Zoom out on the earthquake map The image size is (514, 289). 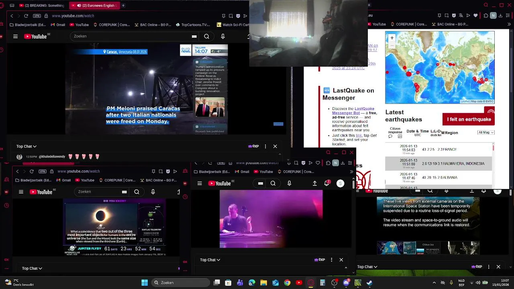pos(392,45)
